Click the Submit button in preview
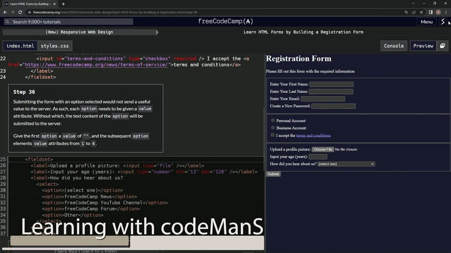The width and height of the screenshot is (451, 253). tap(273, 174)
